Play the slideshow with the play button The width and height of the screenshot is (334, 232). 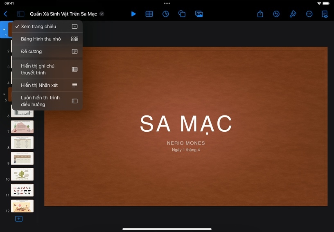coord(133,14)
